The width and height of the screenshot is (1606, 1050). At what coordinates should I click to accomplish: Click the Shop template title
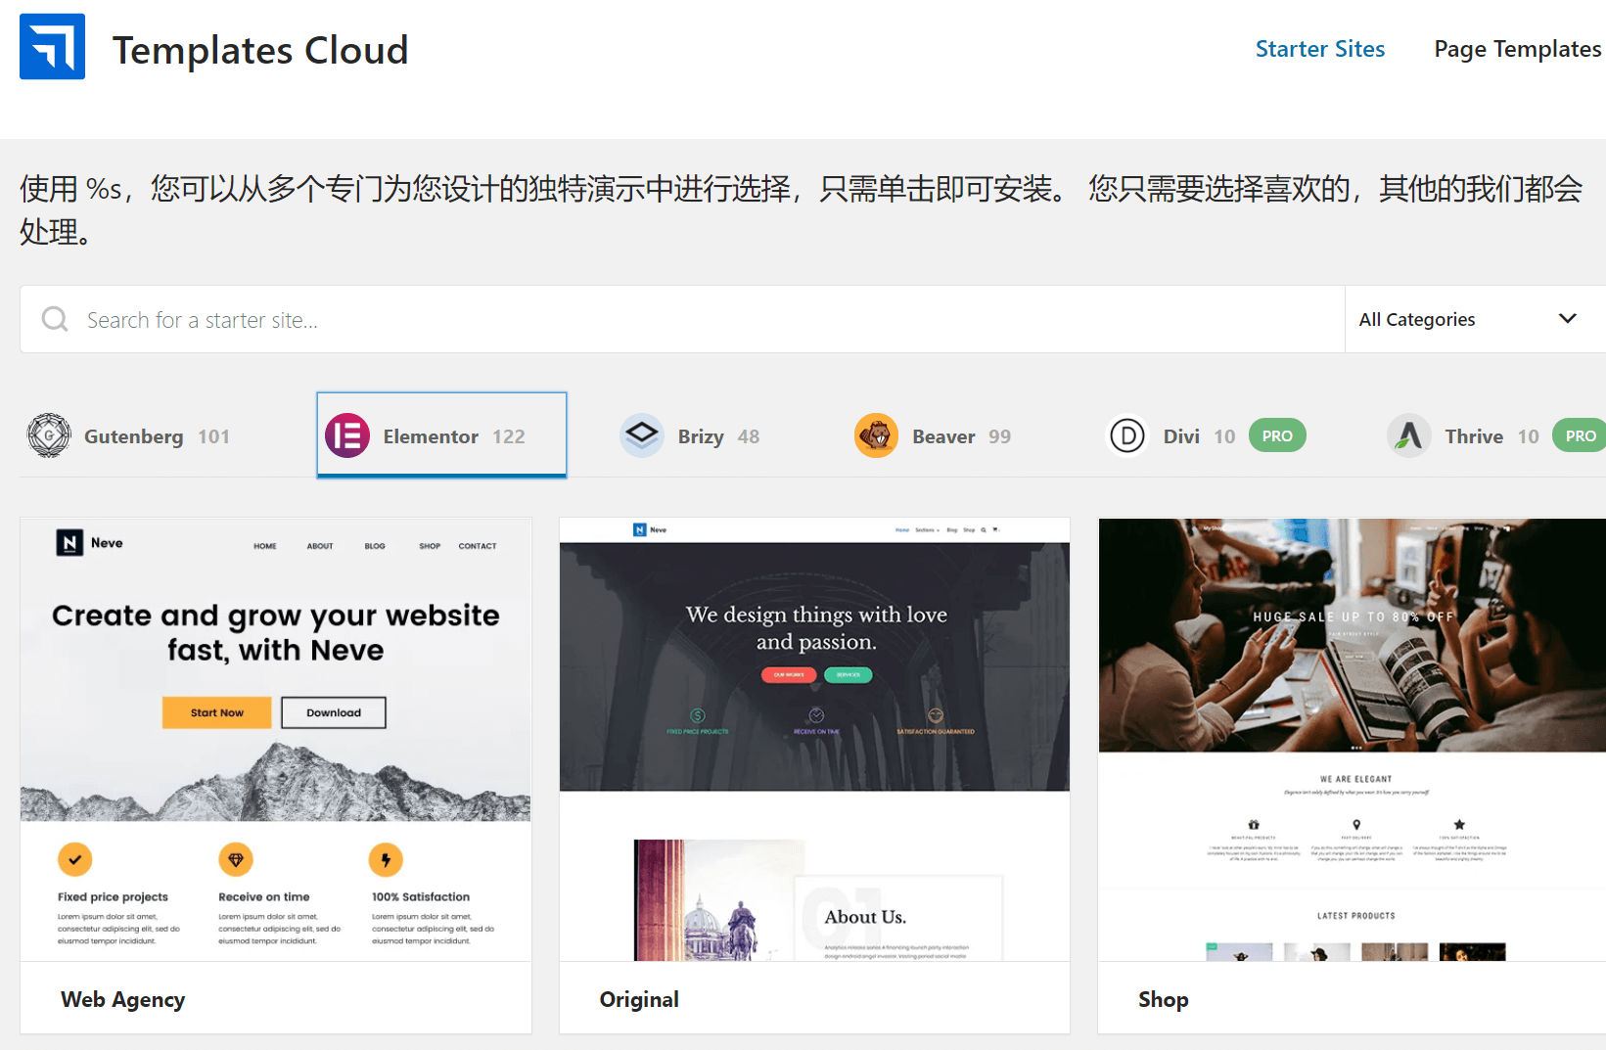point(1164,999)
